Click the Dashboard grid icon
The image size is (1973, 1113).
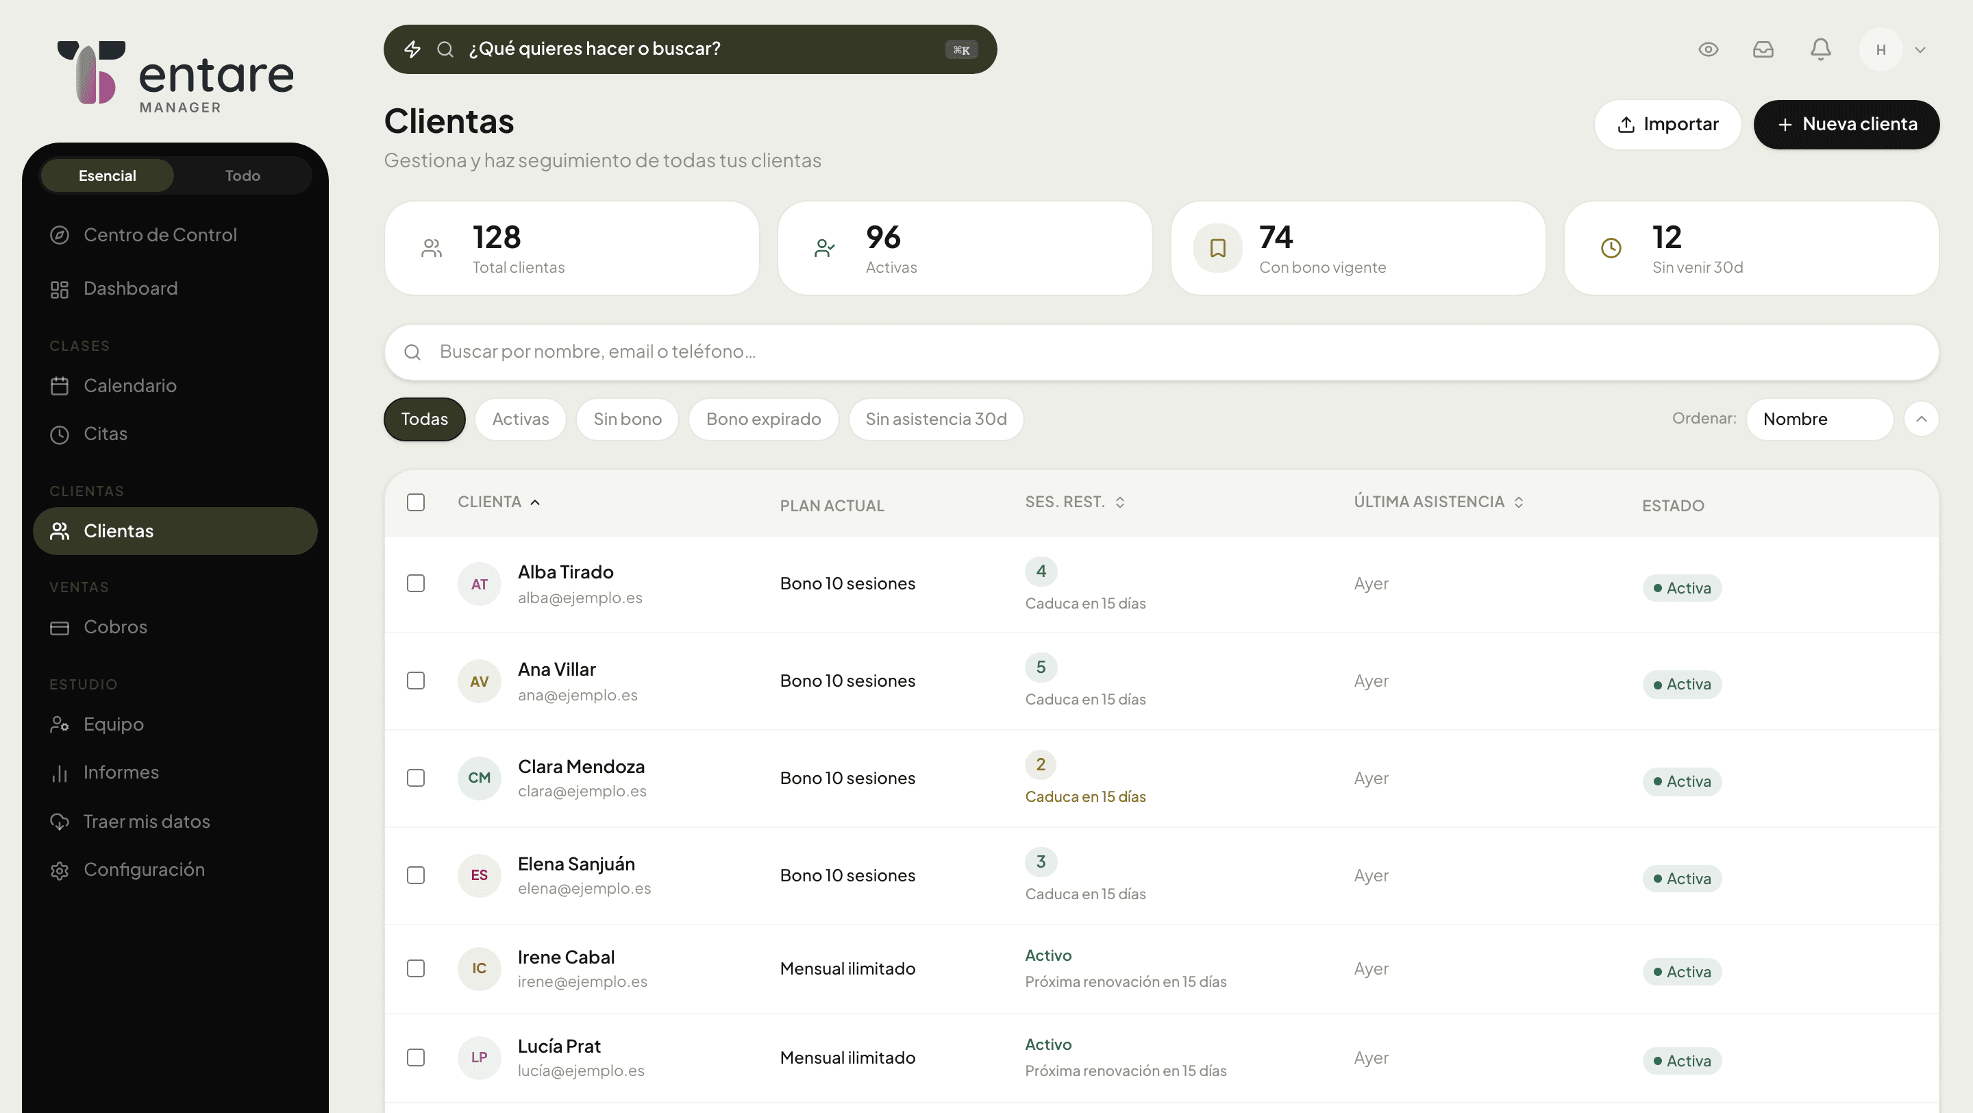click(x=60, y=289)
